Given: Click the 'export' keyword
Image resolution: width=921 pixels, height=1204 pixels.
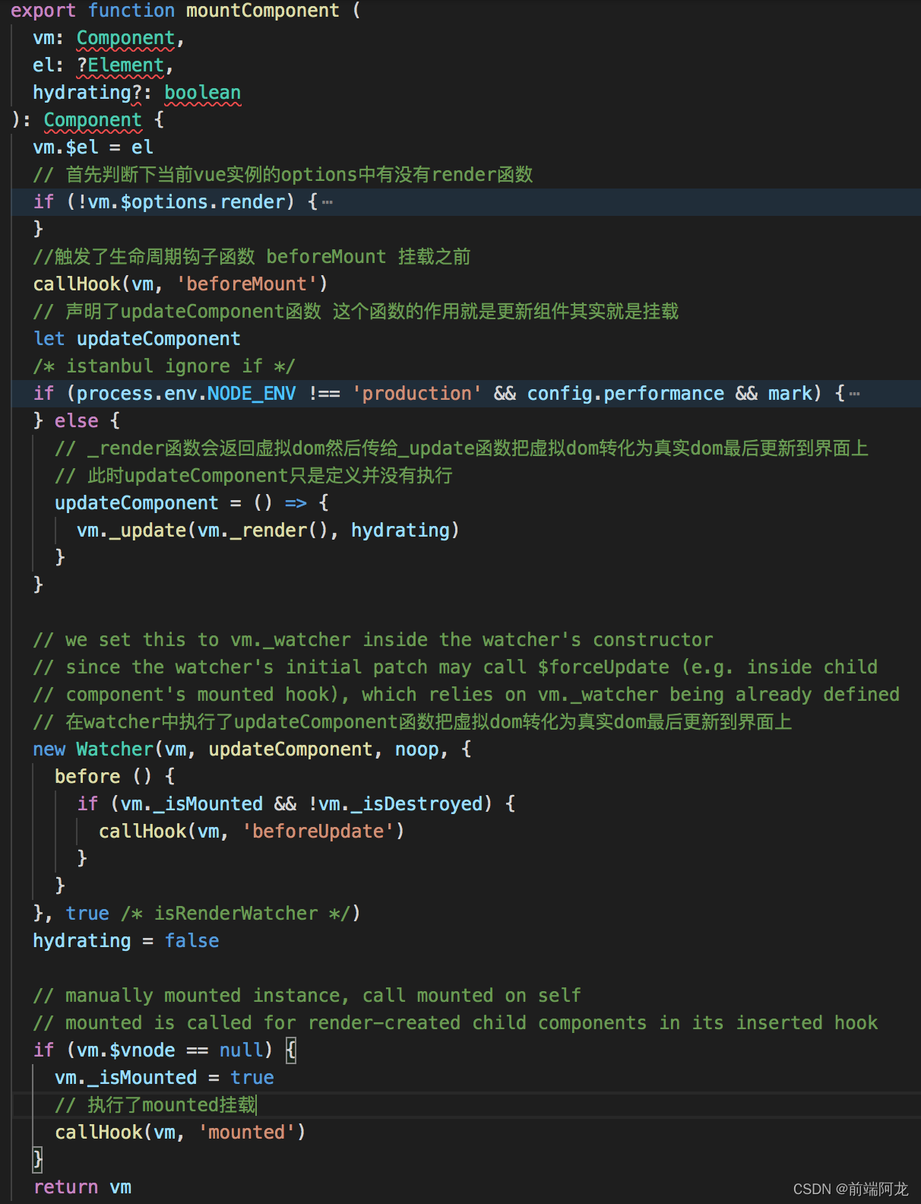Looking at the screenshot, I should coord(43,11).
